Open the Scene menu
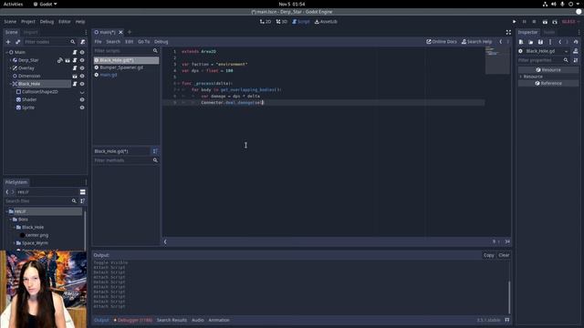The image size is (584, 328). pos(10,22)
